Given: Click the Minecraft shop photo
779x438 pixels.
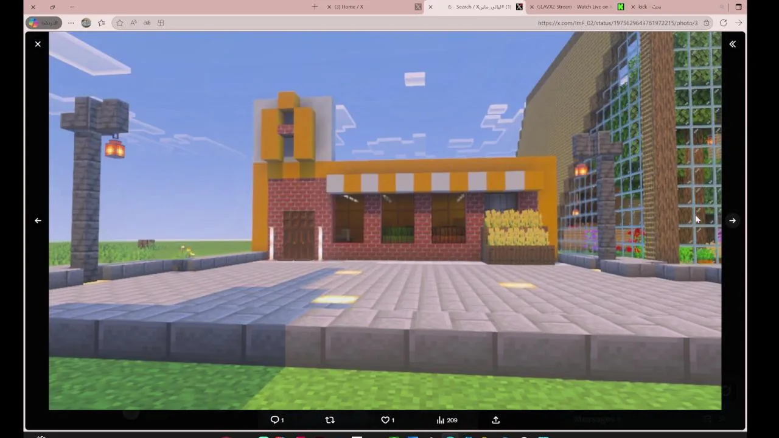Looking at the screenshot, I should click(385, 220).
